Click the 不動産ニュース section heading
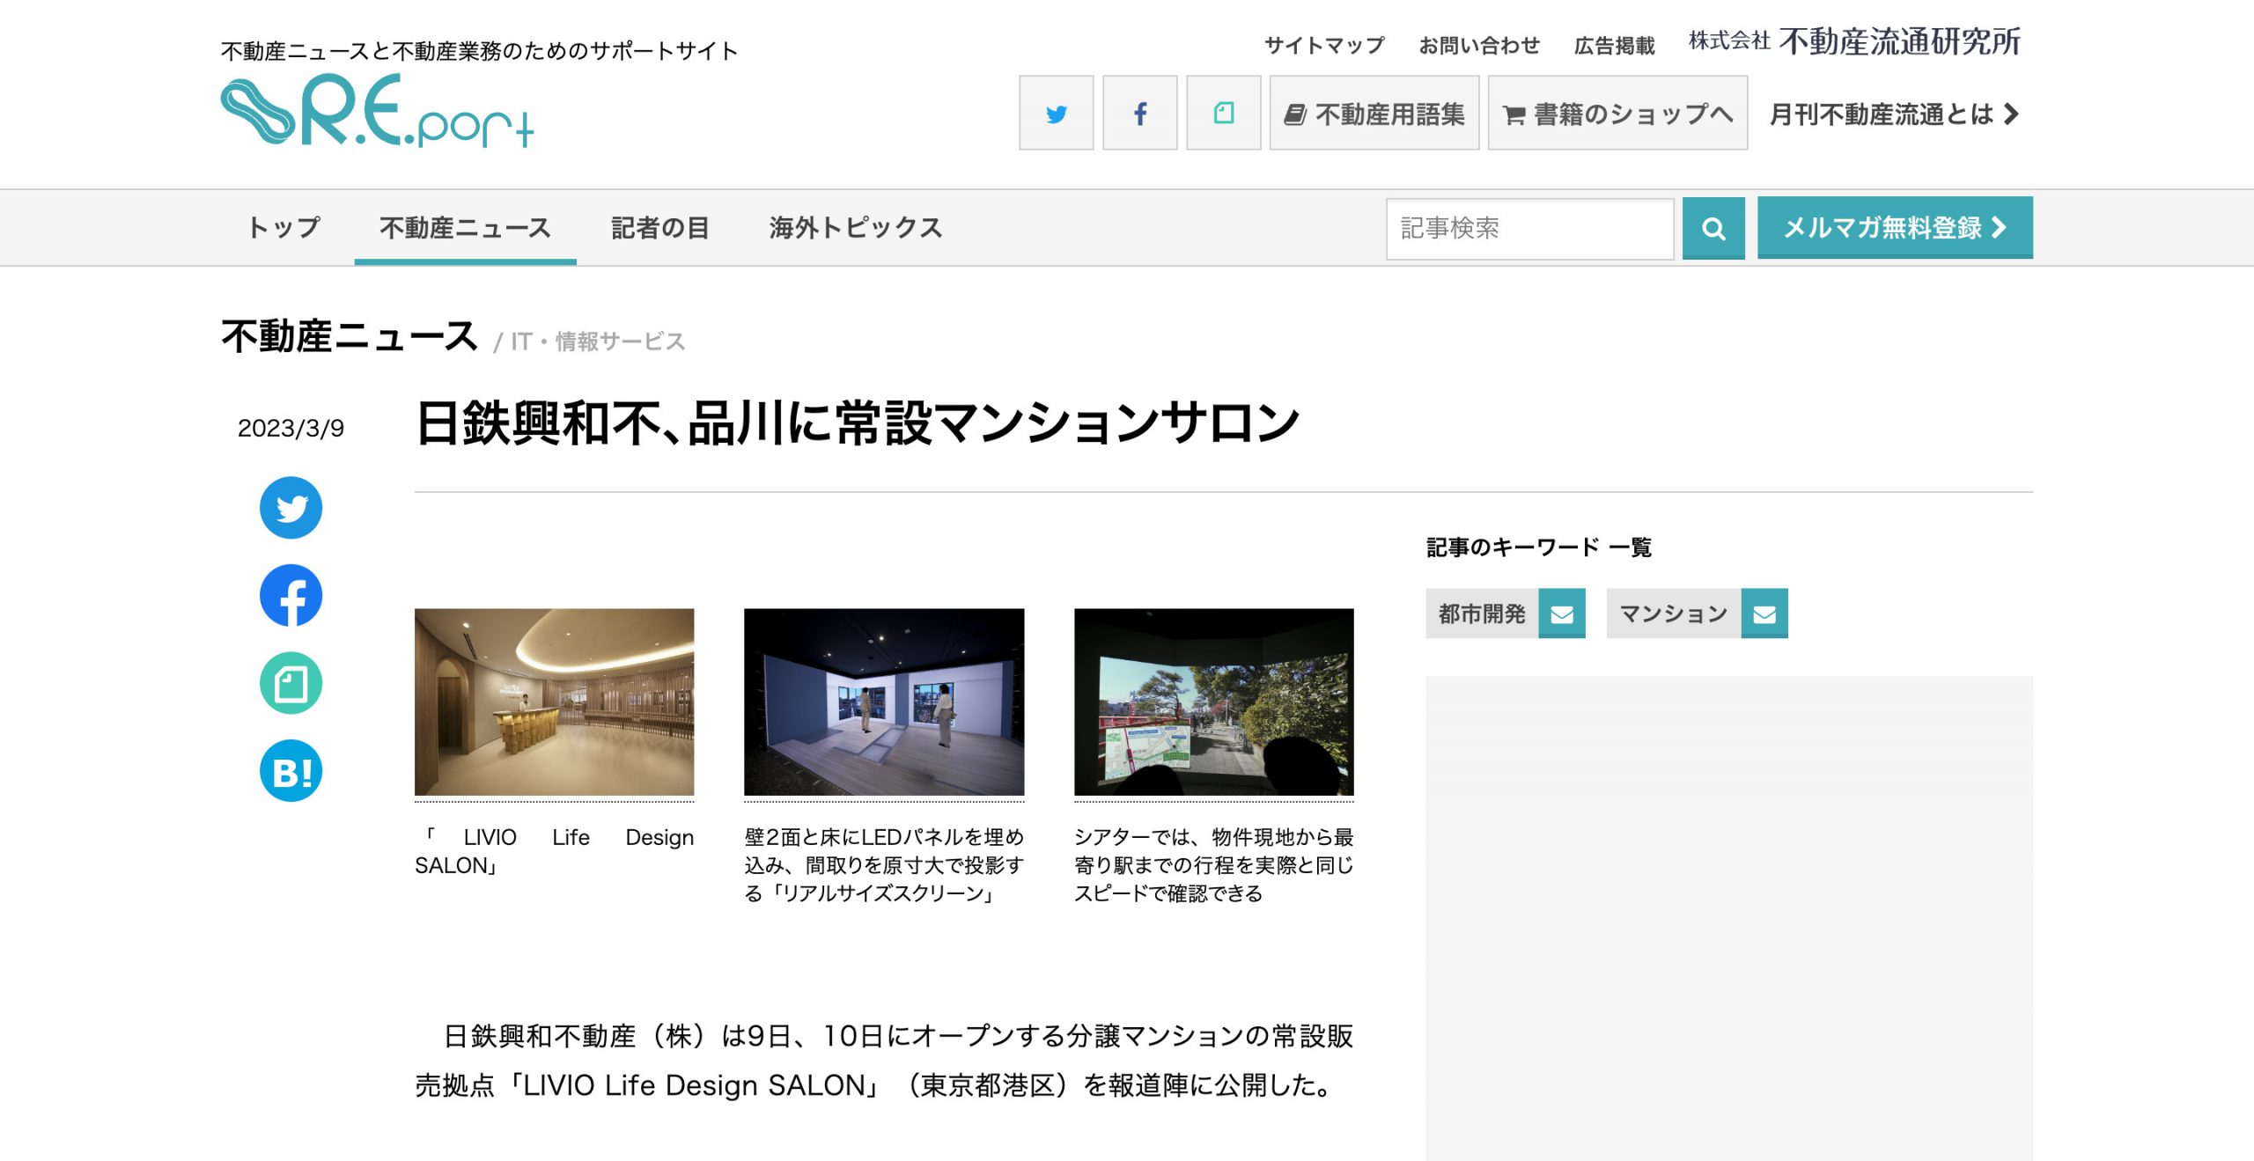This screenshot has width=2254, height=1161. [350, 336]
